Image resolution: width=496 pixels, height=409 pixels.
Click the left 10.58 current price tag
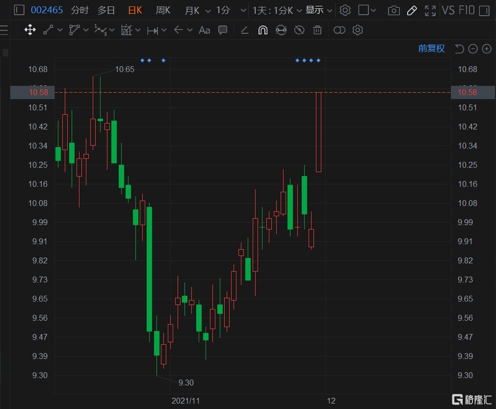(32, 92)
